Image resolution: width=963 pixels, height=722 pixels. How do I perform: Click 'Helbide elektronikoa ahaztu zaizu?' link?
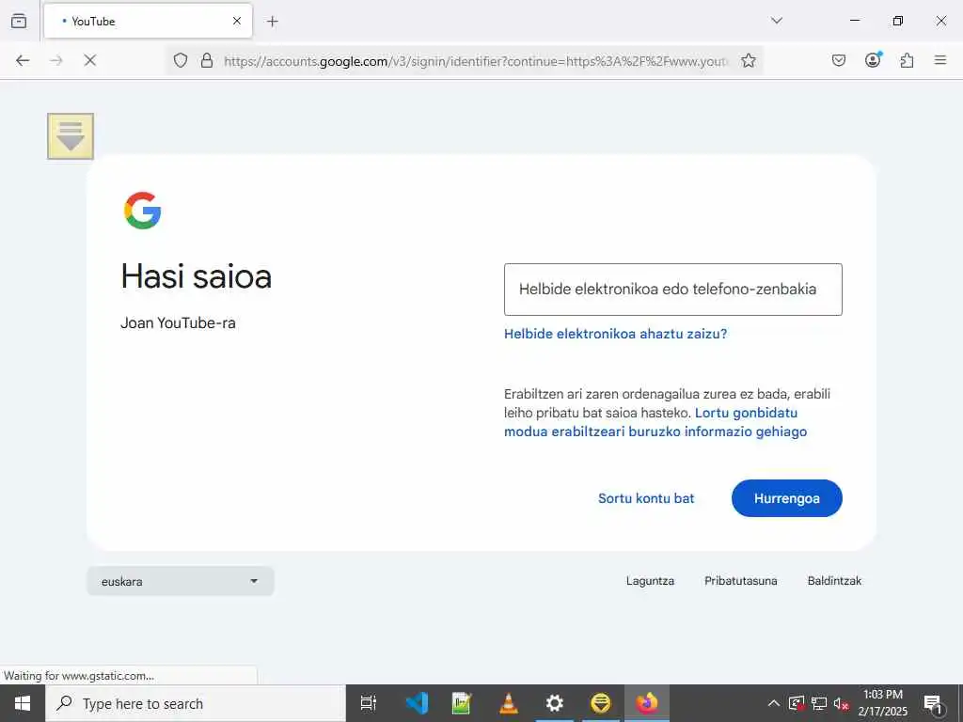point(615,334)
